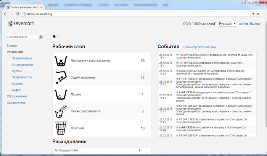Reload the page with the refresh icon

click(17, 14)
